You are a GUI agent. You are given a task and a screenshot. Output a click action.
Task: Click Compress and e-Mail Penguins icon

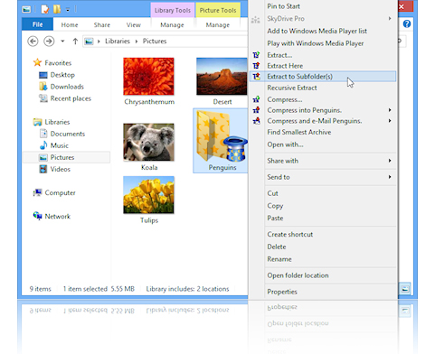tap(256, 121)
